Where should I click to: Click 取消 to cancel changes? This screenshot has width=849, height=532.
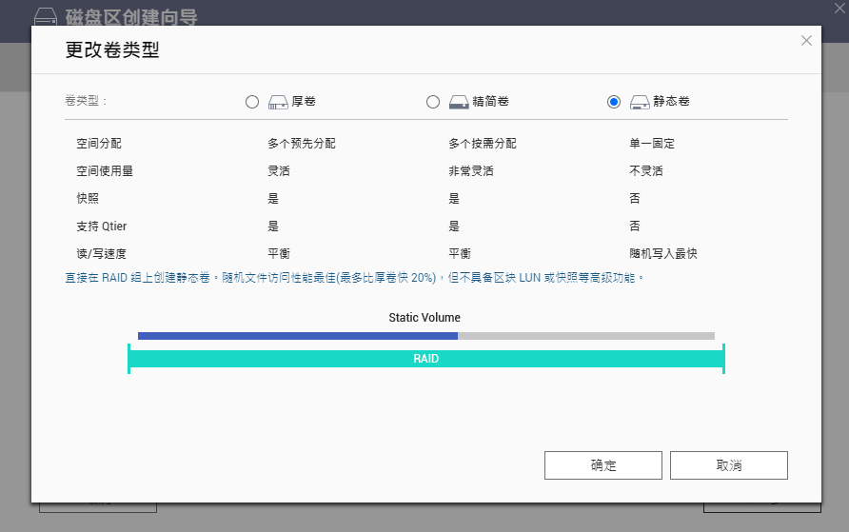pyautogui.click(x=728, y=465)
